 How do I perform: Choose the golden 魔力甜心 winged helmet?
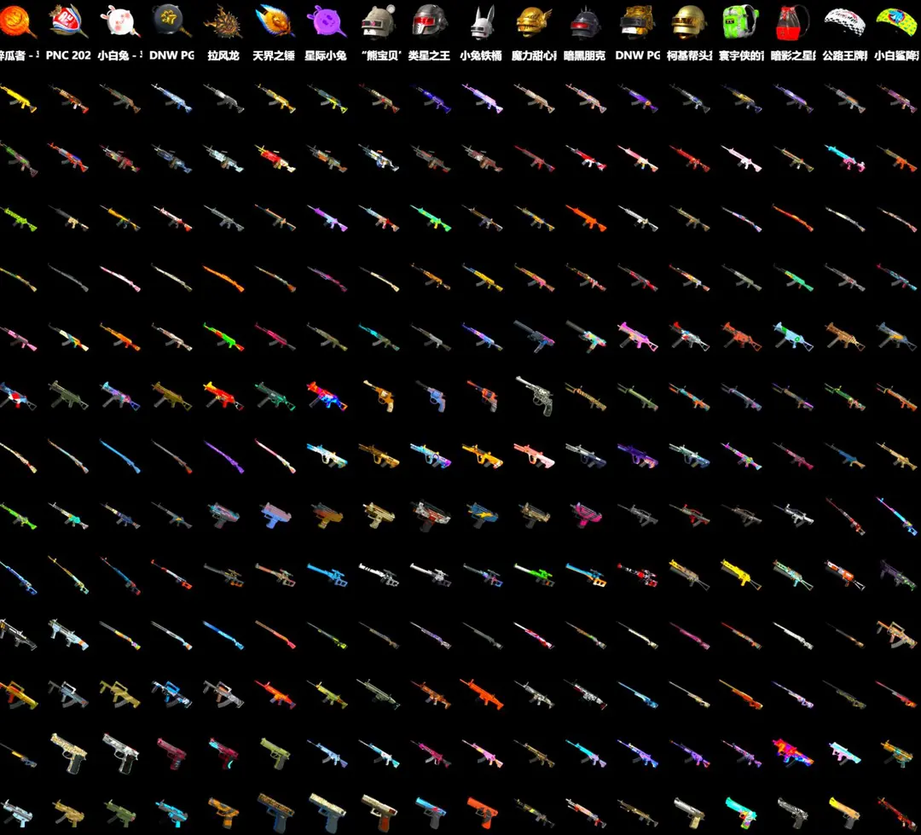(x=533, y=21)
